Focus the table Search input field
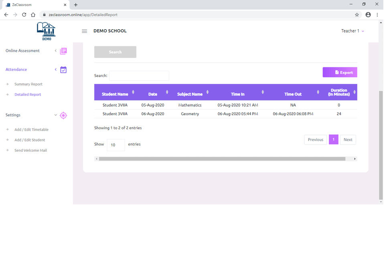This screenshot has width=385, height=264. click(139, 76)
